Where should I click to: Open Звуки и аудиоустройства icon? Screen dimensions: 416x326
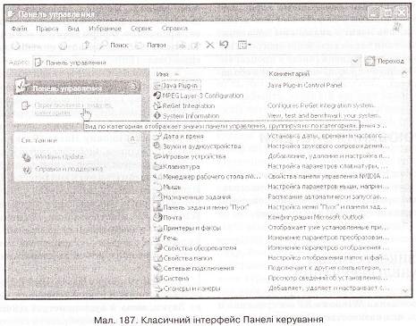(x=157, y=146)
